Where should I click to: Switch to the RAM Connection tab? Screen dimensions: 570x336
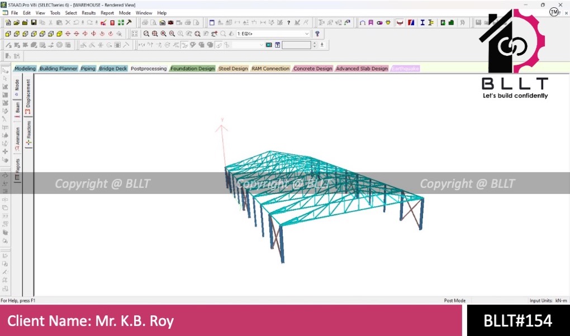coord(270,68)
